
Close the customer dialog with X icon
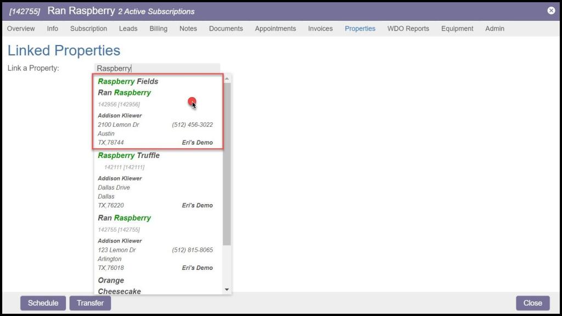pyautogui.click(x=551, y=10)
